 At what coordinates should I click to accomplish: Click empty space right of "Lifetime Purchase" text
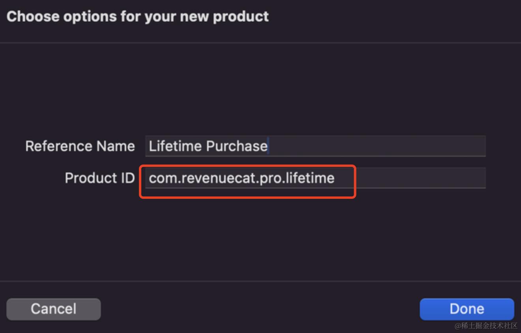click(x=375, y=146)
